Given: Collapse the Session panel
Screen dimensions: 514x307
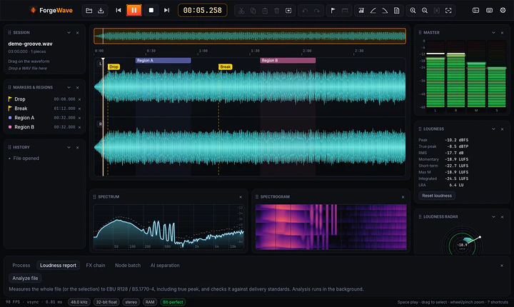Looking at the screenshot, I should click(x=69, y=33).
